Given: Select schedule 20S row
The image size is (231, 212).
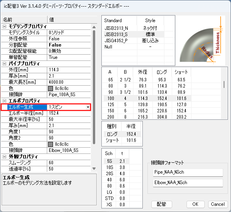Looking at the screenshot, I should [116, 174].
